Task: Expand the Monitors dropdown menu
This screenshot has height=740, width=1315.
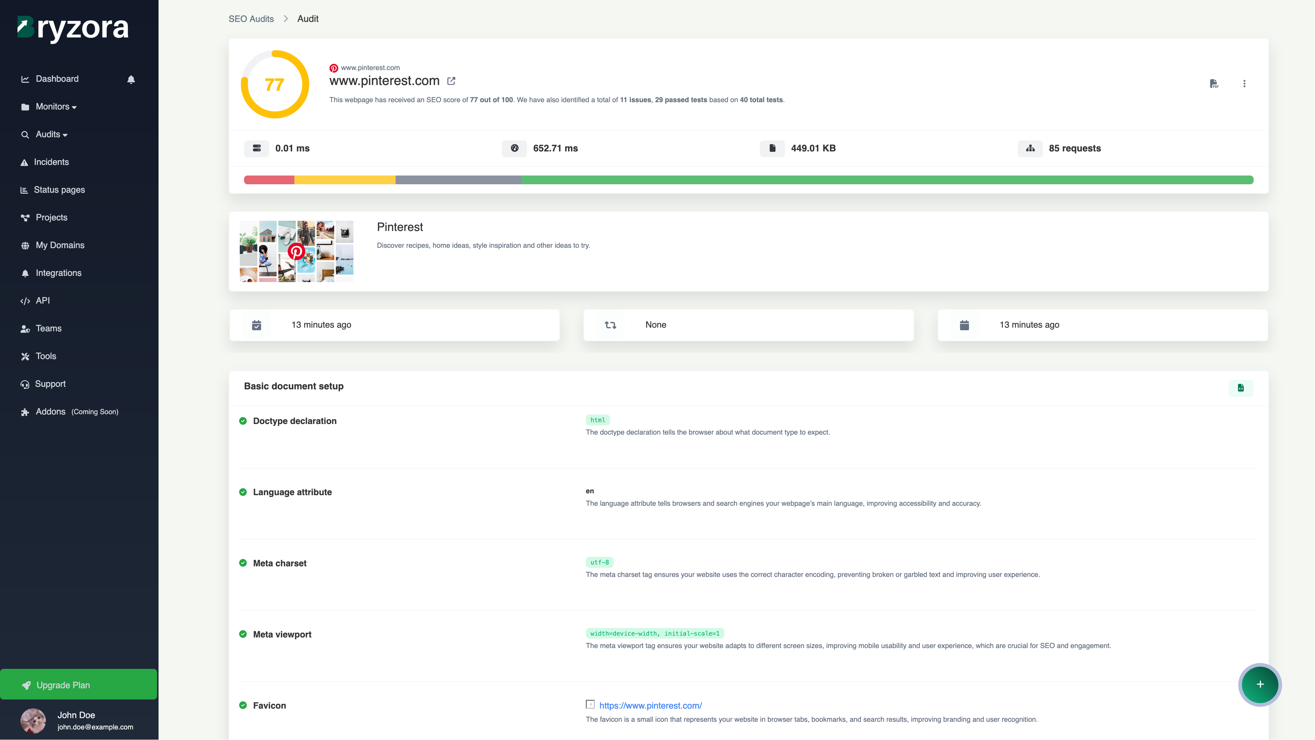Action: click(56, 107)
